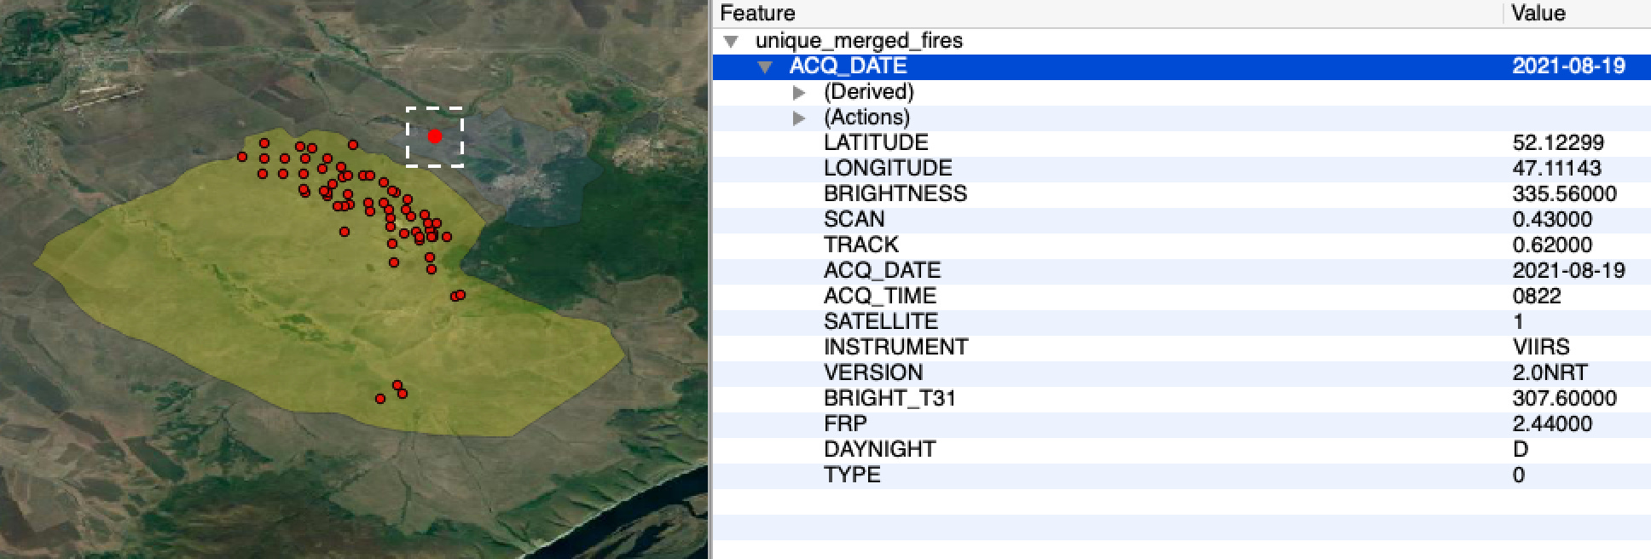The image size is (1651, 559).
Task: Collapse the unique_merged_fires tree node
Action: (x=731, y=41)
